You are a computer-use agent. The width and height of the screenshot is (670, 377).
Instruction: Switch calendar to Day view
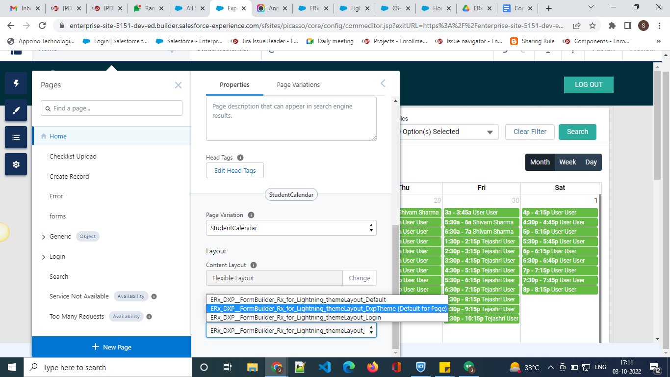[x=591, y=162]
